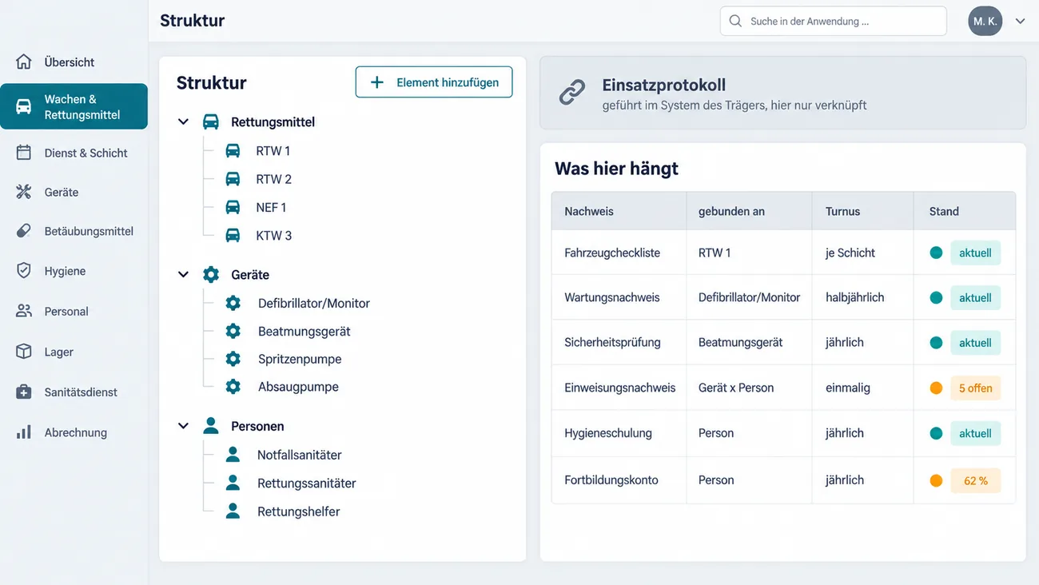The width and height of the screenshot is (1039, 585).
Task: Click the link chain icon of Einsatzprotokoll
Action: tap(571, 93)
